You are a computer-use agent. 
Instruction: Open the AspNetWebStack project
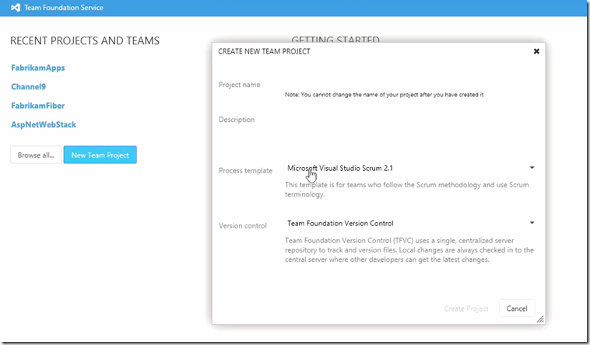coord(44,125)
